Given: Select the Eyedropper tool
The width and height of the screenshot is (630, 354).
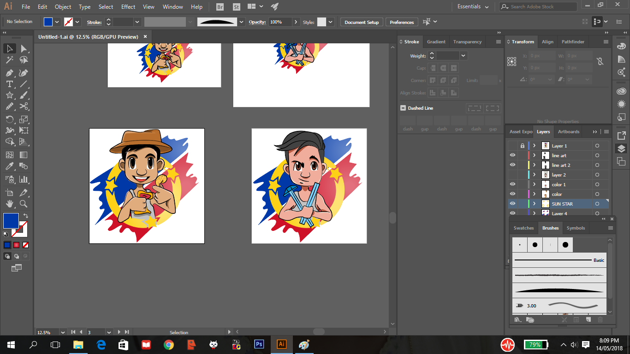Looking at the screenshot, I should point(9,166).
